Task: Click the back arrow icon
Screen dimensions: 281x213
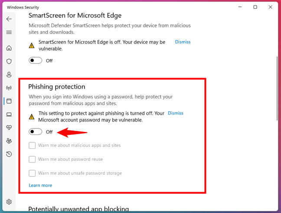Action: (x=9, y=19)
